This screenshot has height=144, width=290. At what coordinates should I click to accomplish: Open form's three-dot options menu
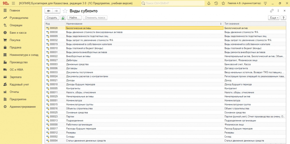pyautogui.click(x=278, y=11)
